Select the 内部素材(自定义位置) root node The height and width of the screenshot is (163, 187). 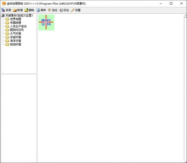(19, 16)
